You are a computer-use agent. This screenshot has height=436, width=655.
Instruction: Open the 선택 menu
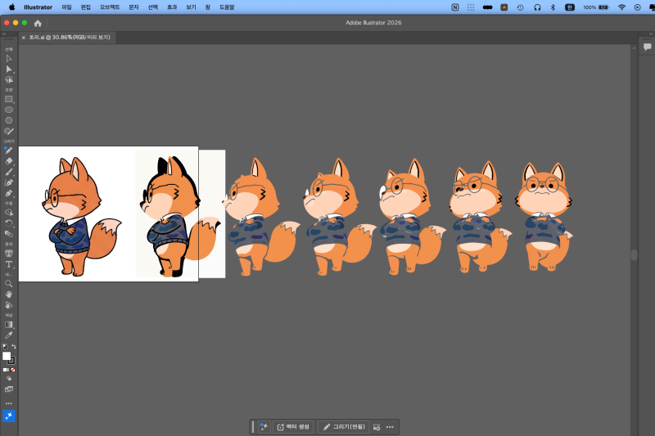(153, 7)
